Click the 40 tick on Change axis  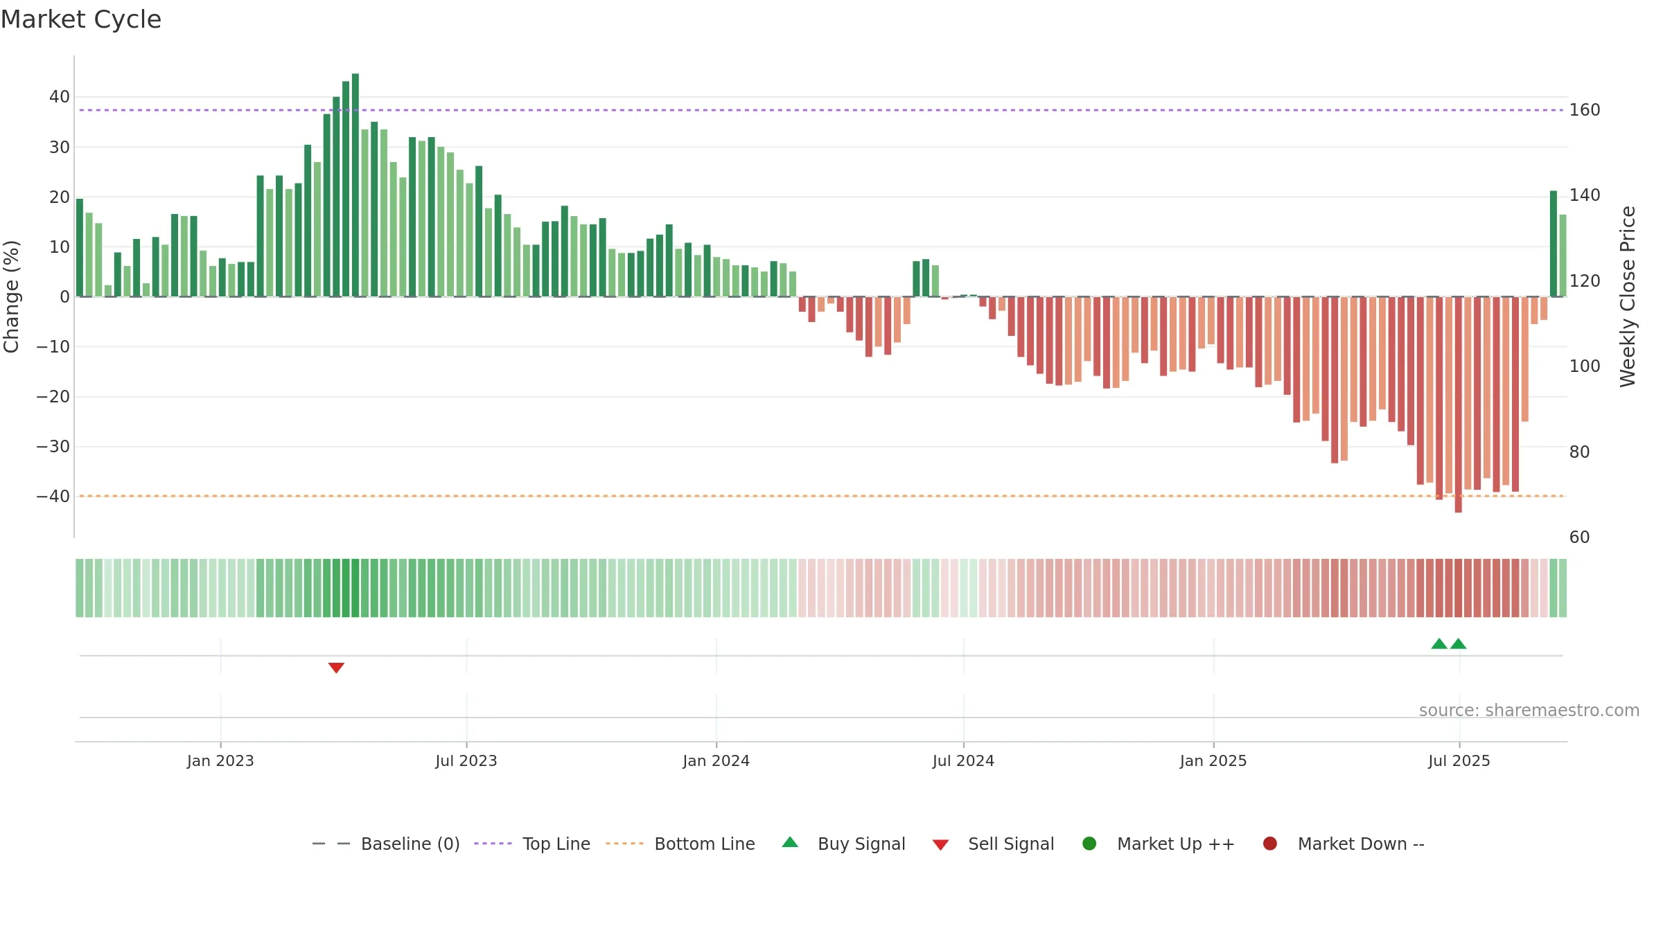point(60,97)
